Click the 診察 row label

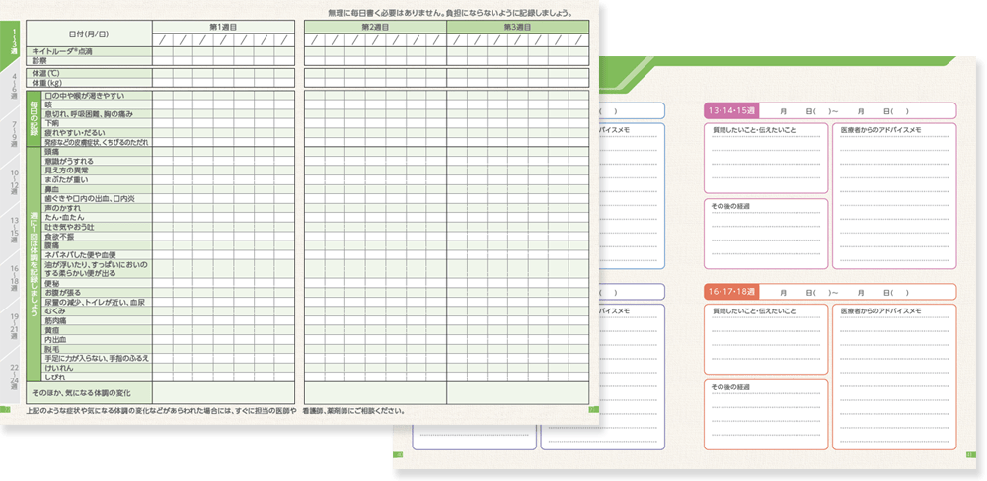[x=89, y=61]
